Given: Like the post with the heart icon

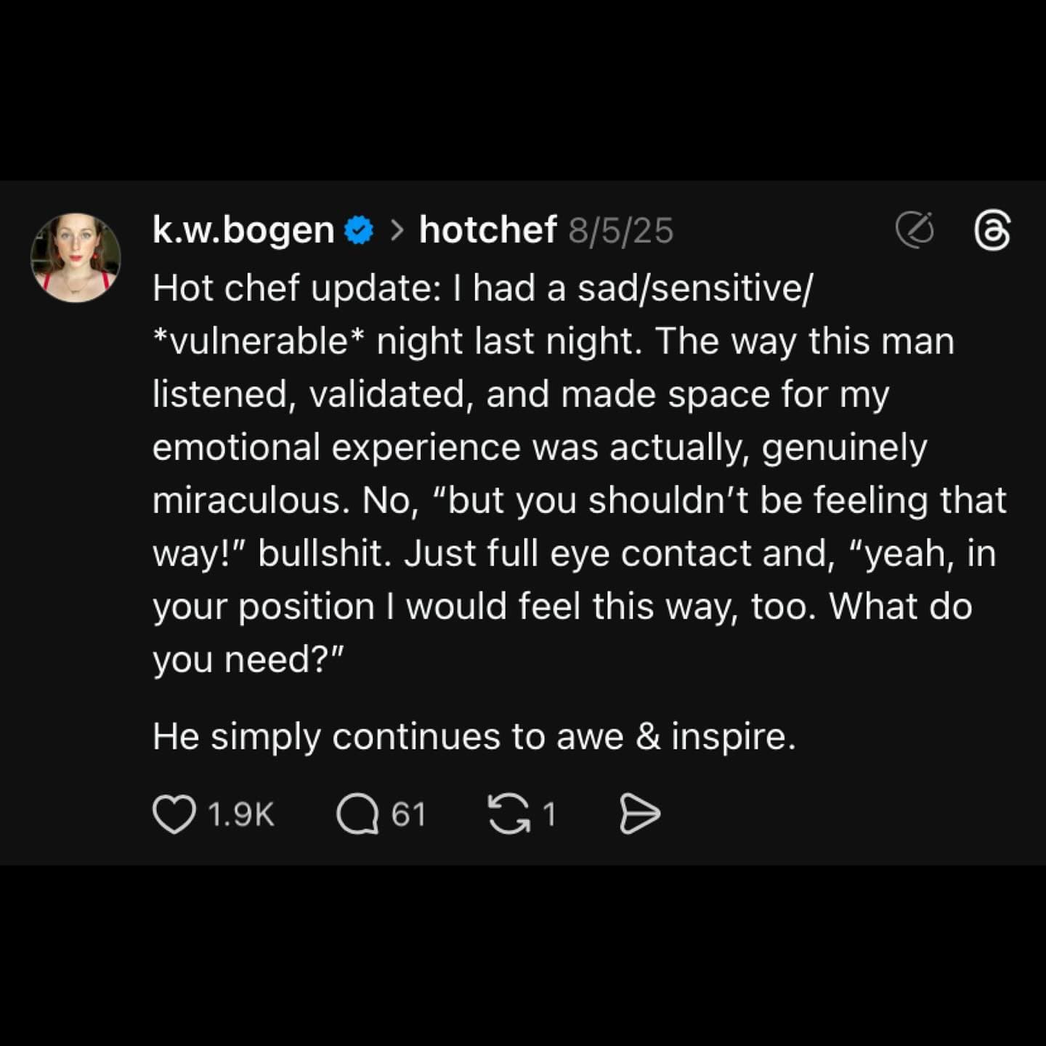Looking at the screenshot, I should coord(174,814).
